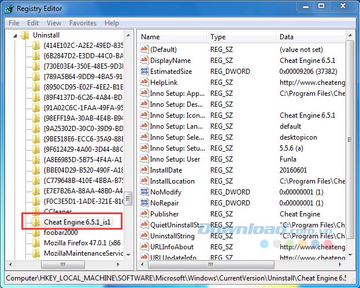Click the Inno Setup: Setu... value icon
360x288 pixels.
click(144, 148)
